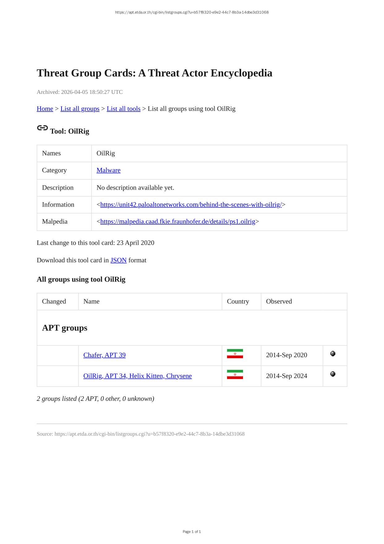Viewport: 384px width, 544px height.
Task: Click the Changed column header
Action: pyautogui.click(x=54, y=301)
